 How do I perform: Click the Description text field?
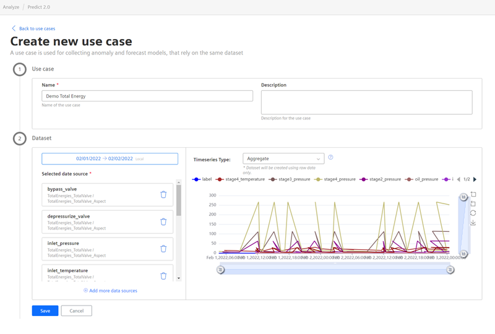tap(366, 102)
